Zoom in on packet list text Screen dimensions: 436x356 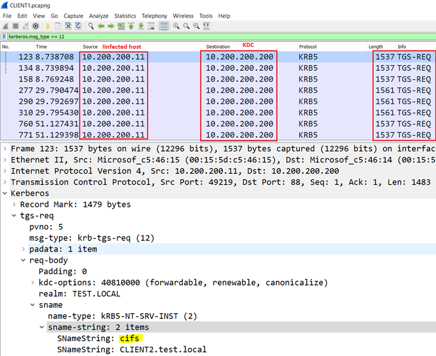click(x=176, y=26)
